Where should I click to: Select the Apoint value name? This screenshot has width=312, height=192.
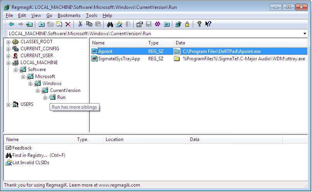105,51
